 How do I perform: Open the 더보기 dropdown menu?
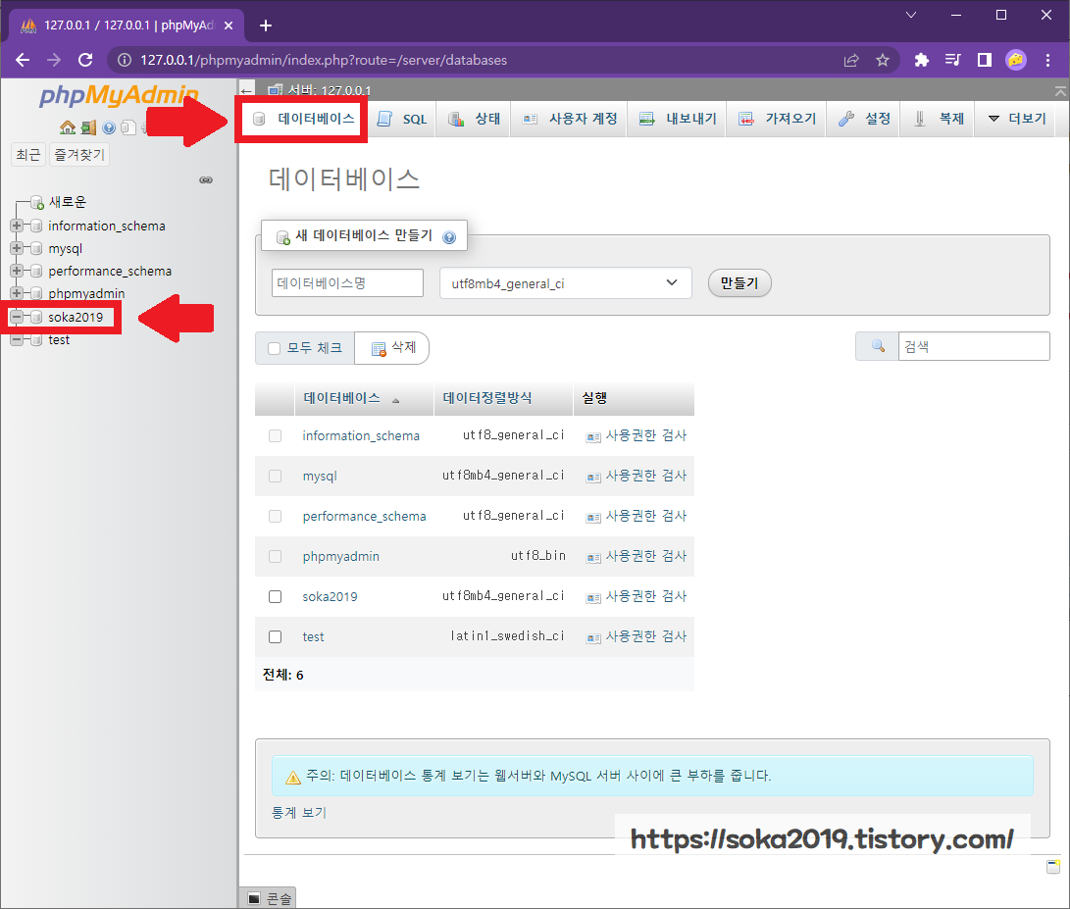[x=1017, y=119]
